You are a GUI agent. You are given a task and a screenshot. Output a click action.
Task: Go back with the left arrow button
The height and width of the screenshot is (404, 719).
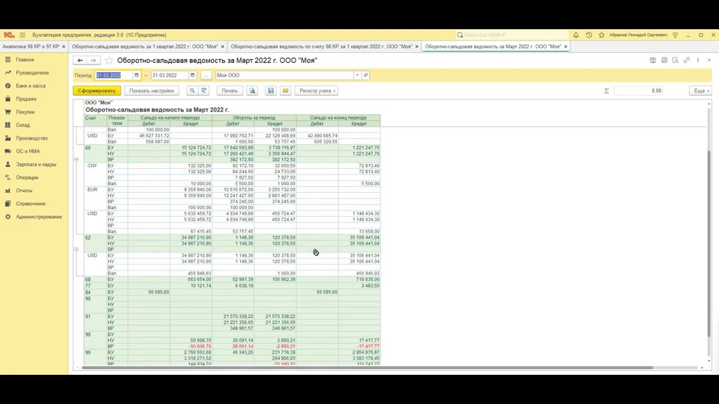(x=80, y=60)
